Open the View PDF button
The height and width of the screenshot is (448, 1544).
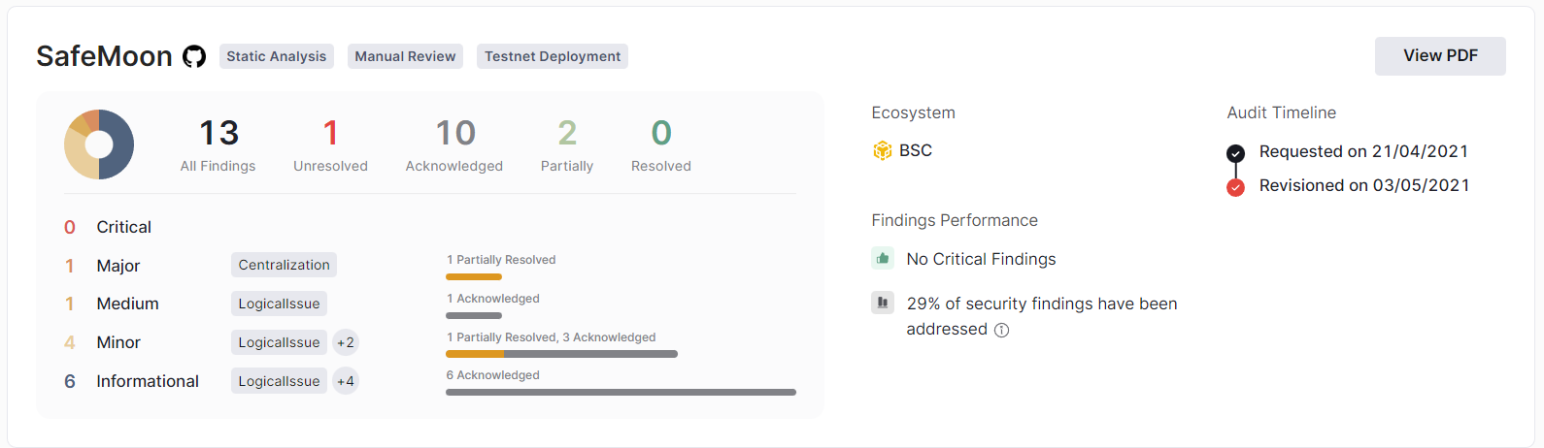pos(1440,56)
